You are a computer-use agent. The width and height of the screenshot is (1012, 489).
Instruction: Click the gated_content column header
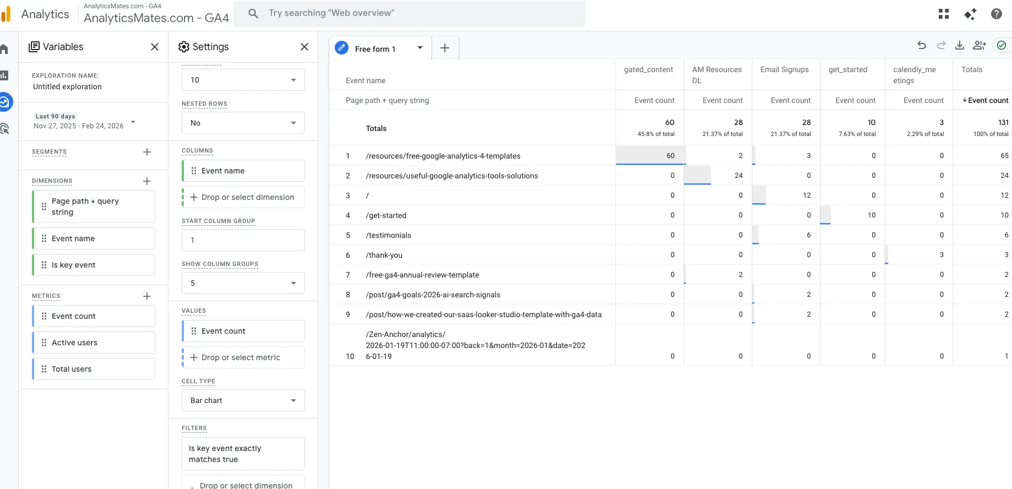point(649,69)
